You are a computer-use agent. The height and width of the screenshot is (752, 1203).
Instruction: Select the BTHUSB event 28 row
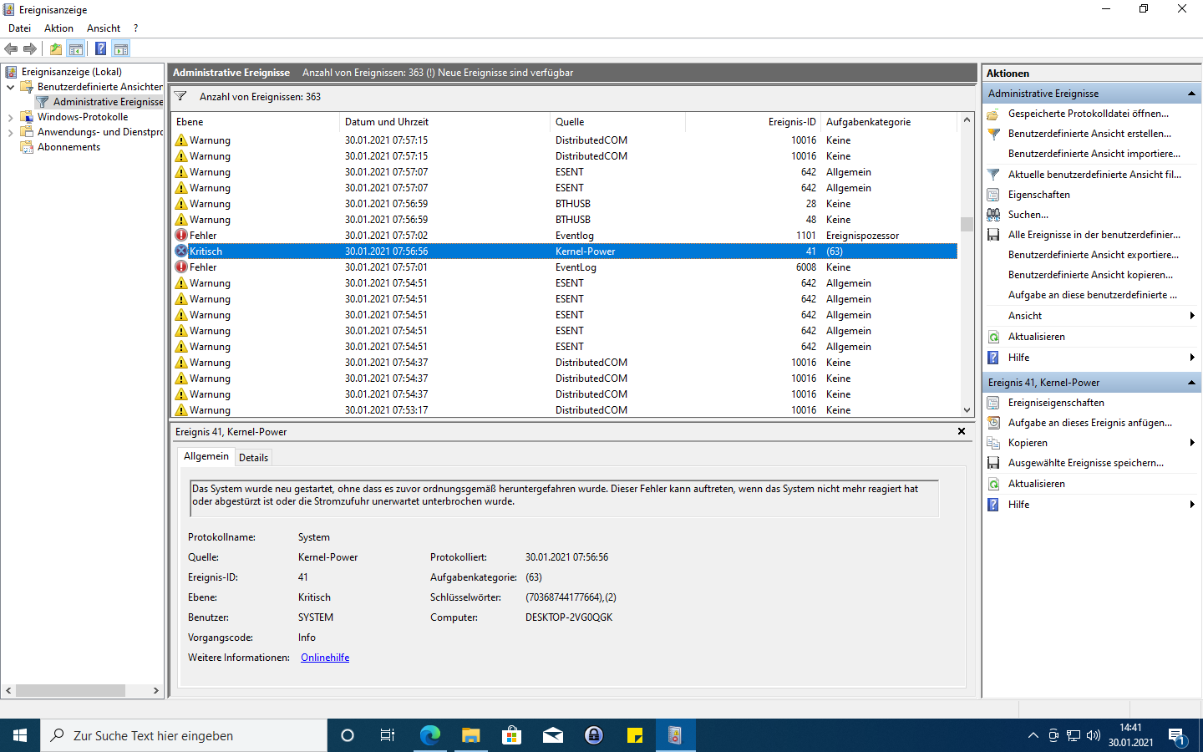tap(565, 204)
